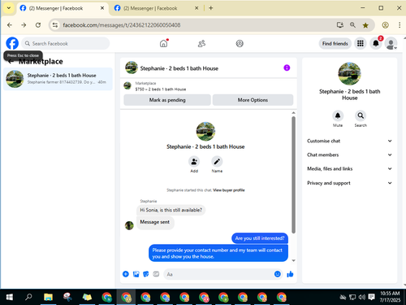Click More Options button
The height and width of the screenshot is (305, 406).
253,100
